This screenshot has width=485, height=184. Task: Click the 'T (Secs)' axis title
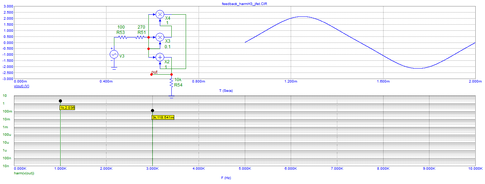226,91
